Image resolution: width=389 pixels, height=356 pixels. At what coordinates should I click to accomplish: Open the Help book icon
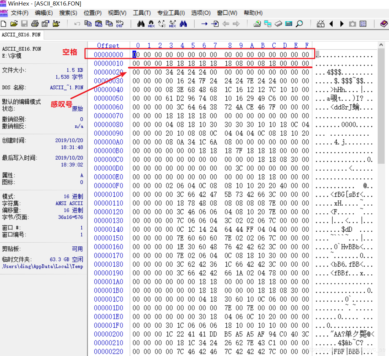384,24
